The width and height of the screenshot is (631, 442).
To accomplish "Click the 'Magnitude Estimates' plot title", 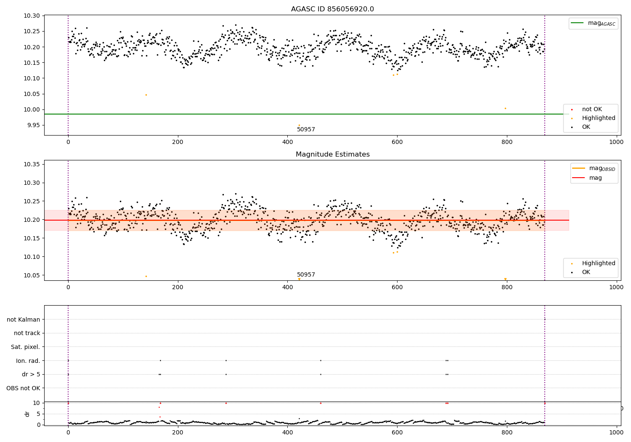I will (333, 154).
